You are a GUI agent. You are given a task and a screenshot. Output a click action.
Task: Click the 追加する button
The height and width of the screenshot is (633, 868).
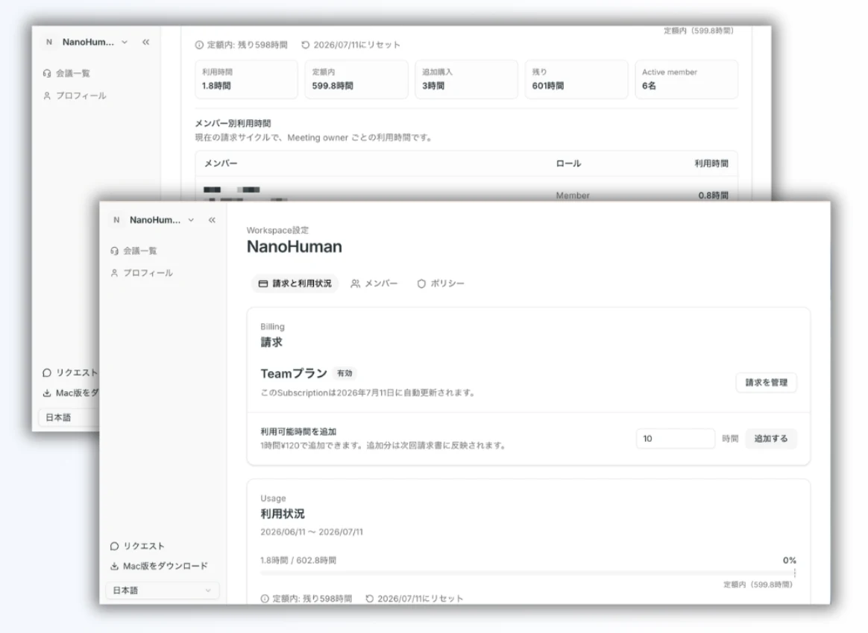click(x=770, y=438)
